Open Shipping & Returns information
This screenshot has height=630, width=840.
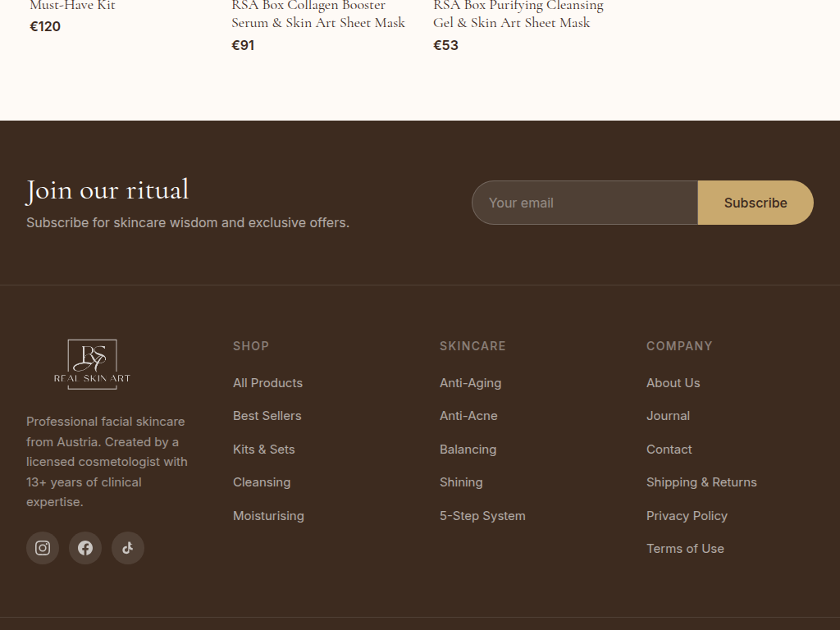coord(701,482)
